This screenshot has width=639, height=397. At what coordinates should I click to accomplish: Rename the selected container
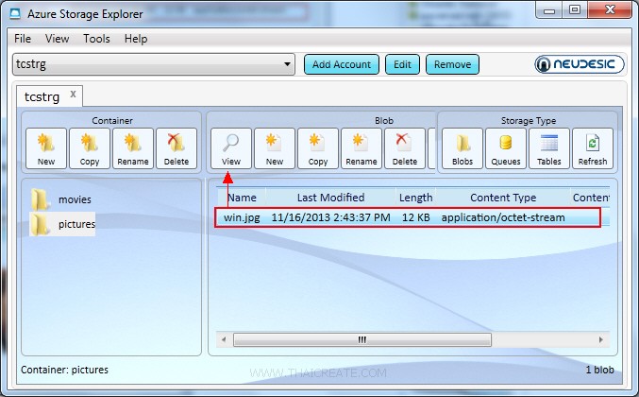(x=133, y=148)
